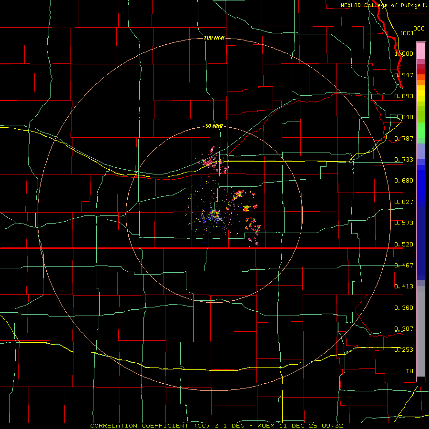Click the DCC label above the legend

pyautogui.click(x=419, y=29)
